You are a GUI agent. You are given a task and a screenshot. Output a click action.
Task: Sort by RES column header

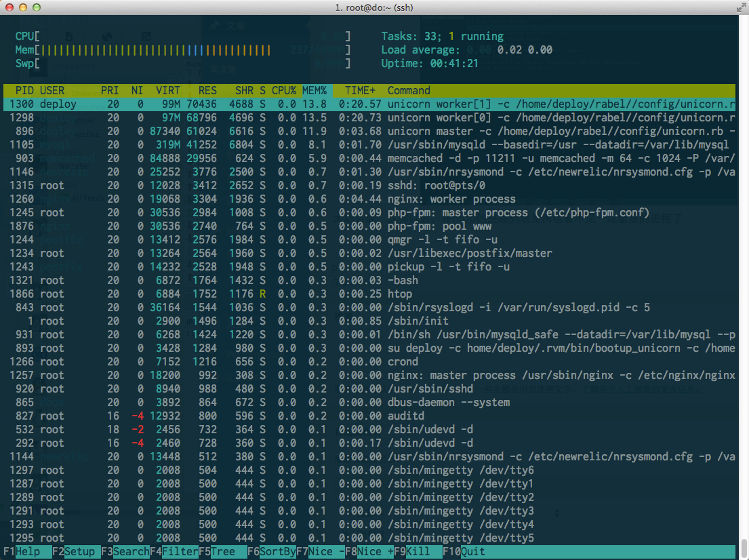pyautogui.click(x=208, y=90)
